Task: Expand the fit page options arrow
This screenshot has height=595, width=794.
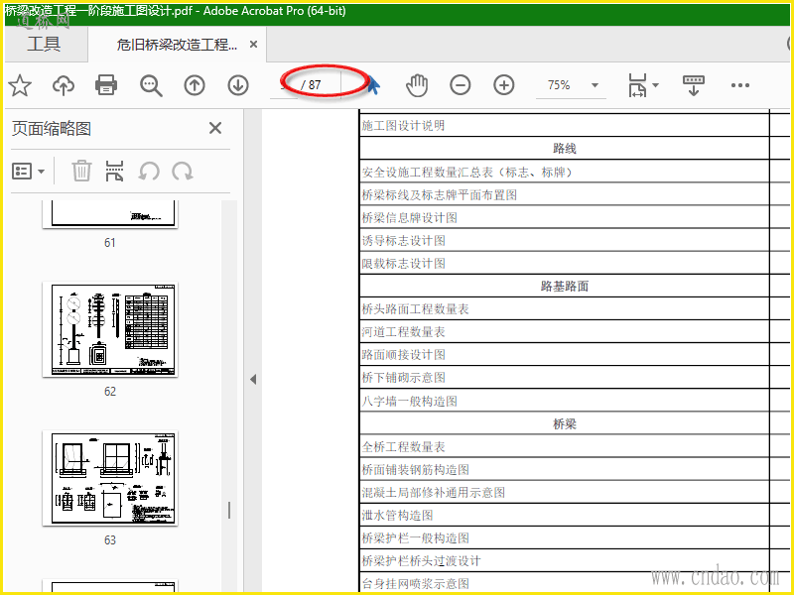Action: [x=656, y=85]
